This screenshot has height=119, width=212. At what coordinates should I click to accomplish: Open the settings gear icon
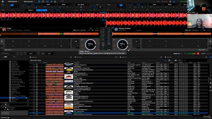click(x=170, y=1)
